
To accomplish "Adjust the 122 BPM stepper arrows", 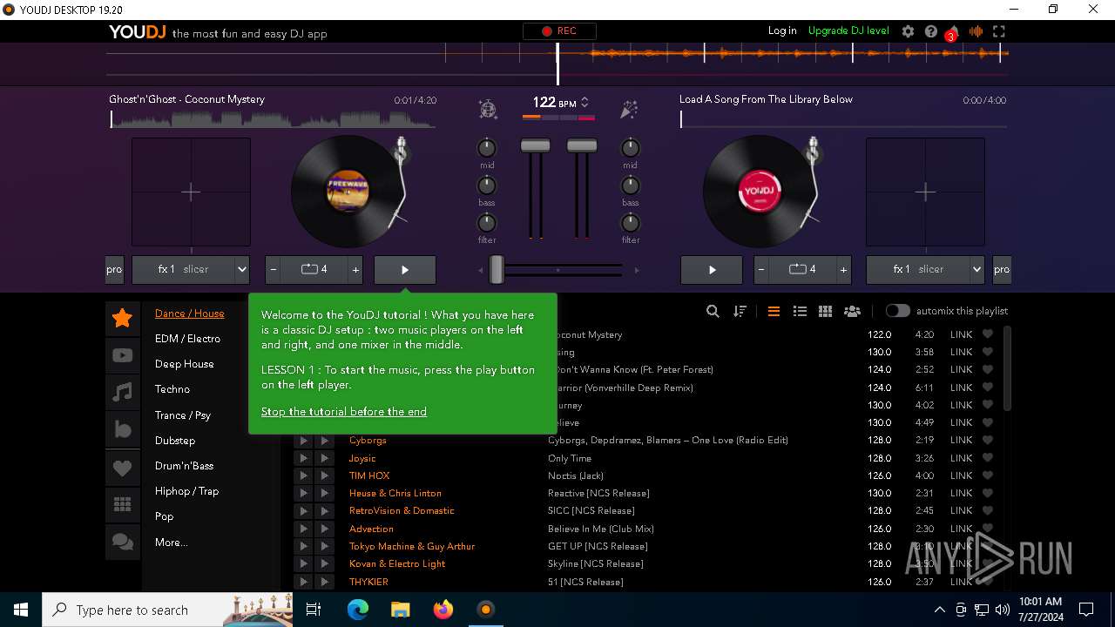I will (585, 103).
